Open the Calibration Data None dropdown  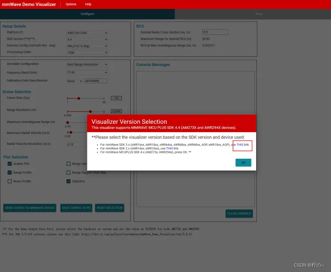pos(74,81)
